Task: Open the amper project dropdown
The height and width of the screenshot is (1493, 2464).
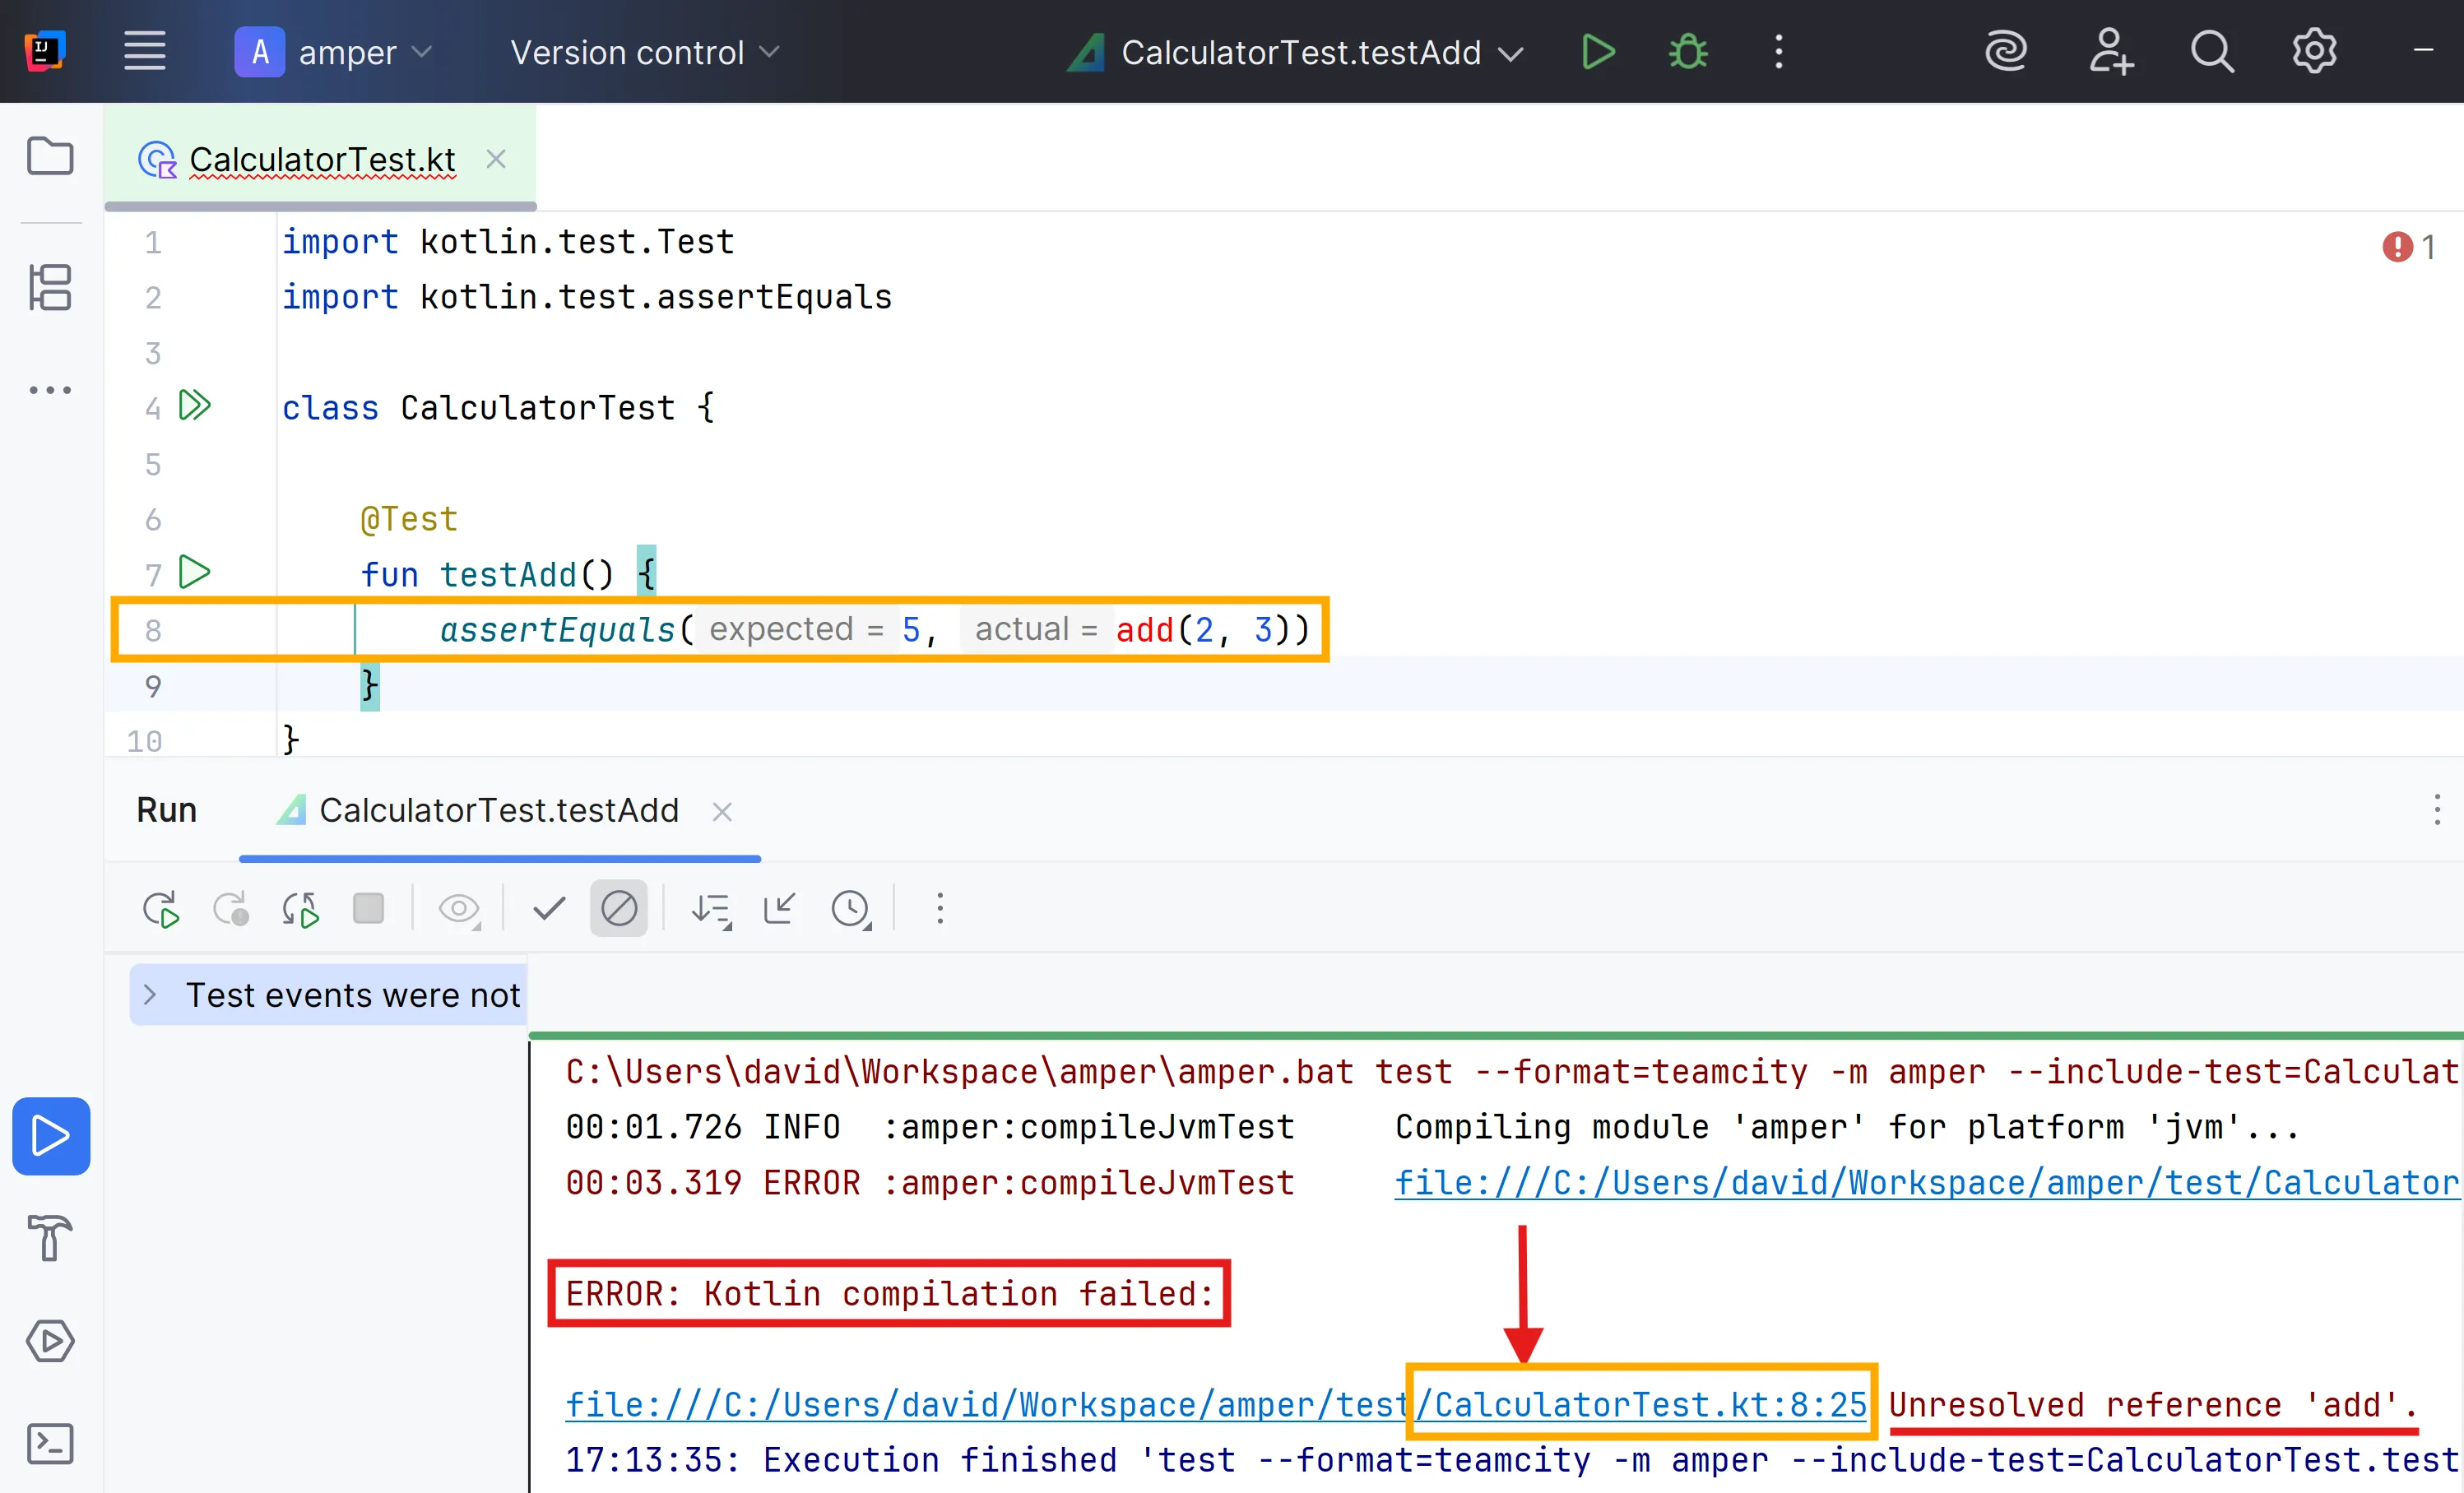Action: (x=334, y=52)
